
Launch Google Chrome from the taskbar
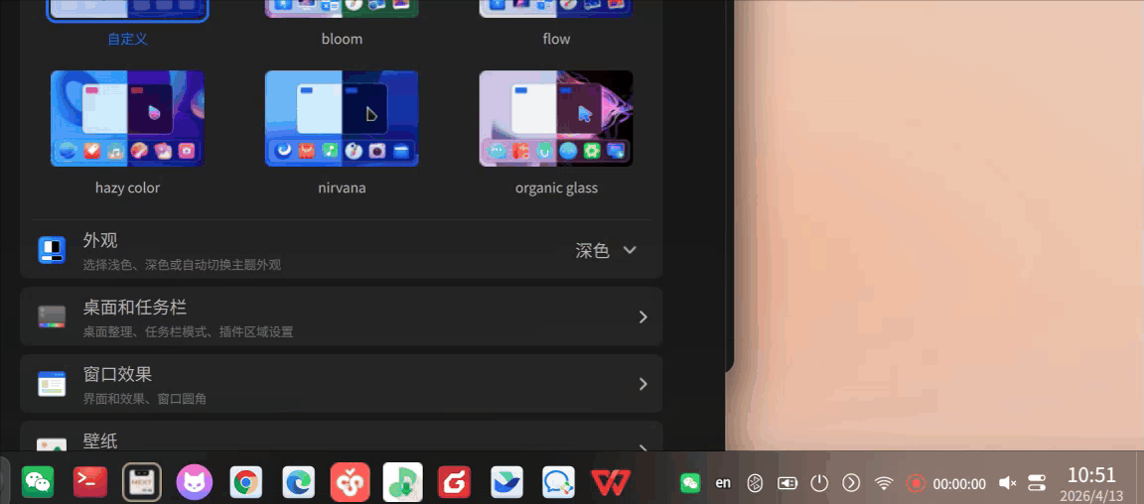[x=246, y=482]
